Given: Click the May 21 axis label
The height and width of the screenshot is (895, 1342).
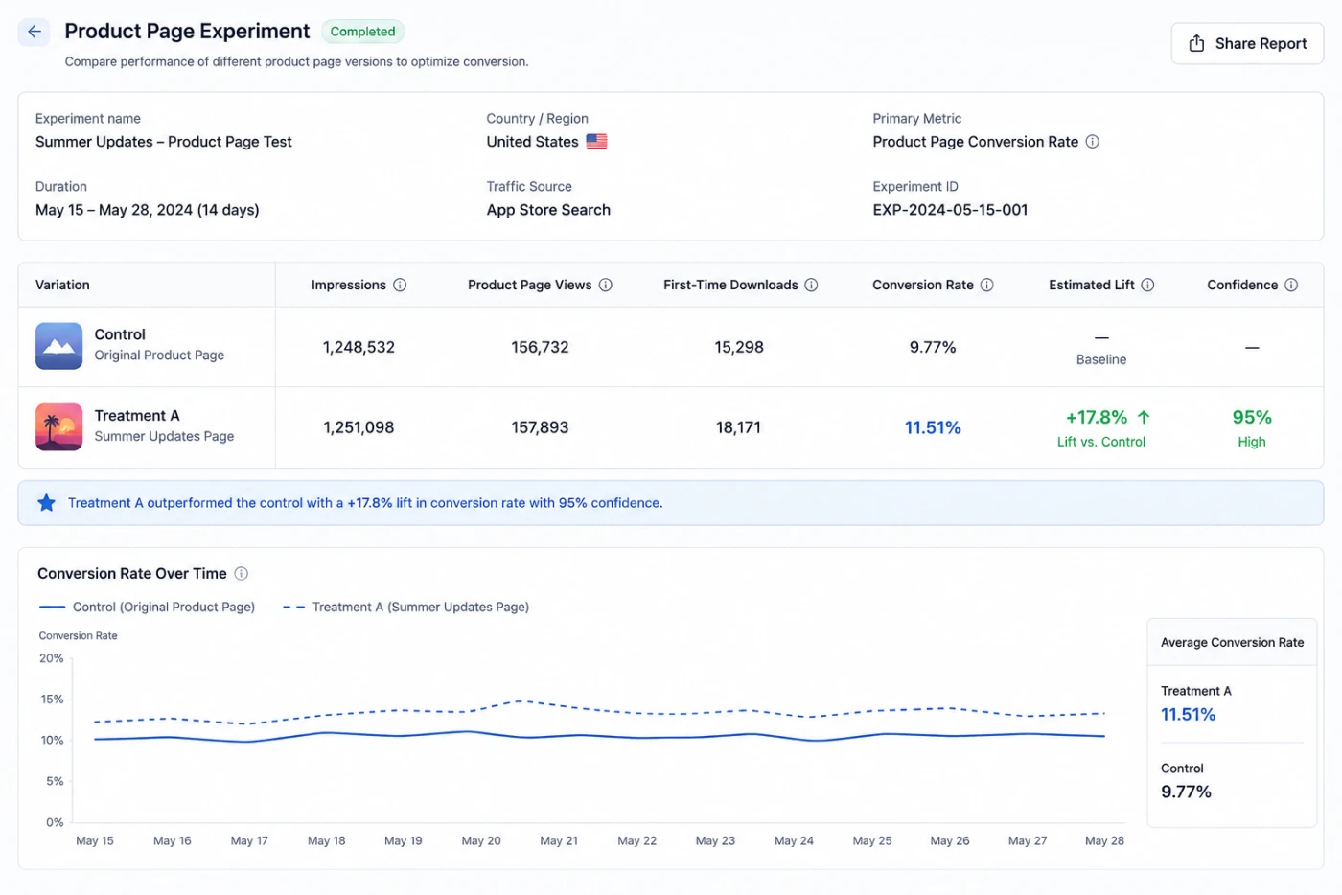Looking at the screenshot, I should (559, 840).
